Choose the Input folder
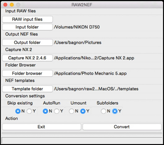The width and height of the screenshot is (164, 145). (x=28, y=27)
